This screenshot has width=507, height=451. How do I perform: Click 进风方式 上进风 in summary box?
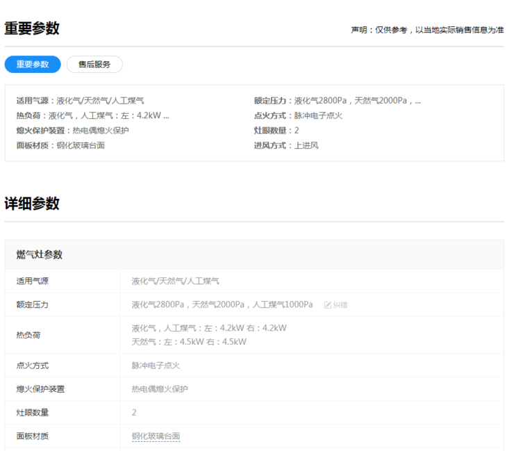[286, 146]
